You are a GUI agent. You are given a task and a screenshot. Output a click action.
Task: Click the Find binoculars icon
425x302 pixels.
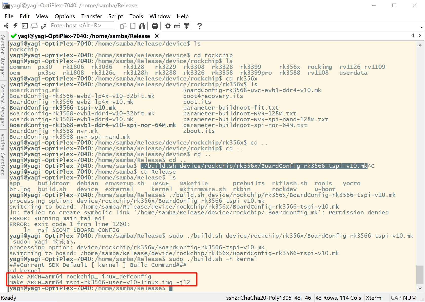[142, 26]
